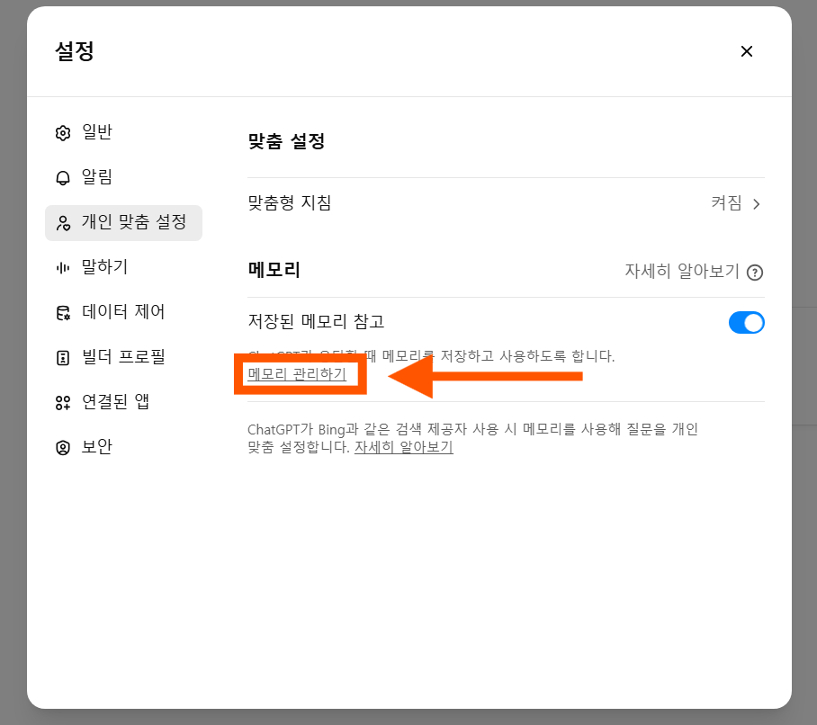Click the connector icon for 연결된 앱
Screen dimensions: 817x725
pyautogui.click(x=62, y=401)
